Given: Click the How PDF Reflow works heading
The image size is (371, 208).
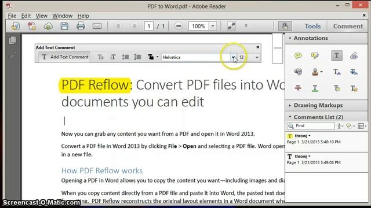Looking at the screenshot, I should pos(102,170).
